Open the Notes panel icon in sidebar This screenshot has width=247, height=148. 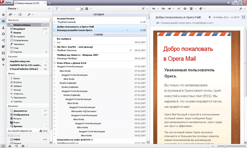[x=3, y=46]
